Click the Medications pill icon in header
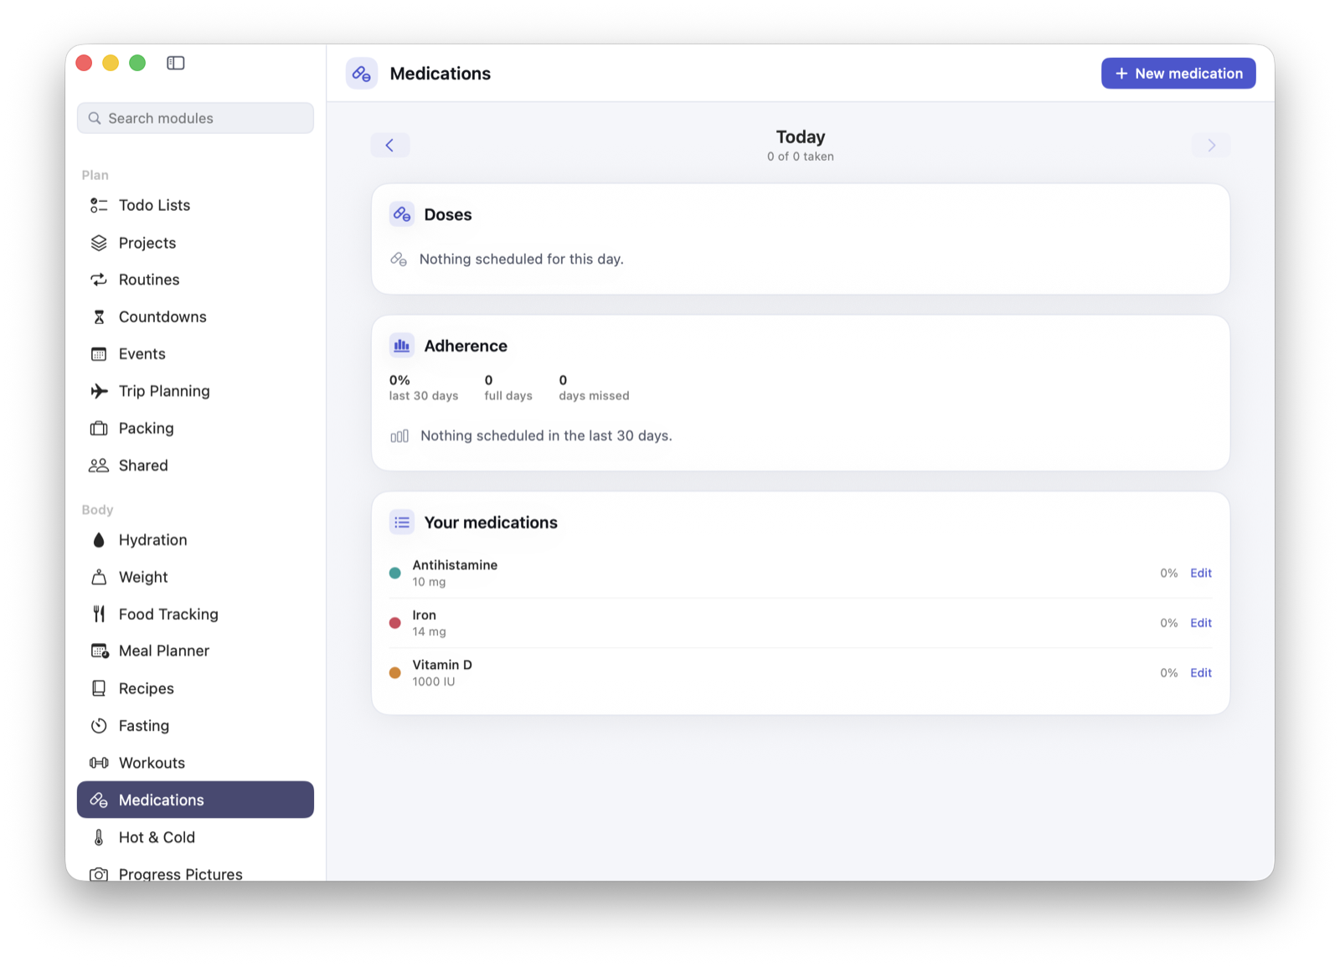The width and height of the screenshot is (1340, 967). pyautogui.click(x=362, y=74)
